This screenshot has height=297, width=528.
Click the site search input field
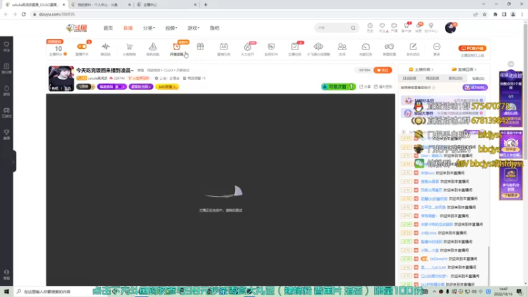333,28
